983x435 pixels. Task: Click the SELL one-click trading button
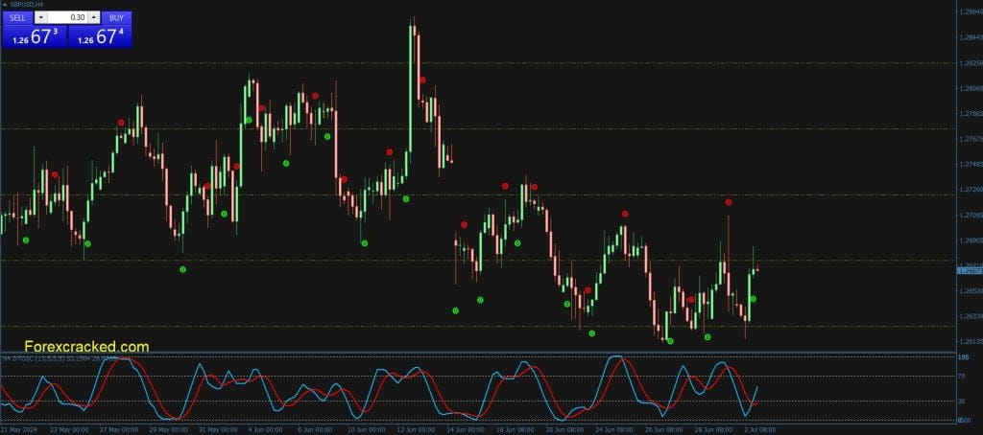coord(17,17)
